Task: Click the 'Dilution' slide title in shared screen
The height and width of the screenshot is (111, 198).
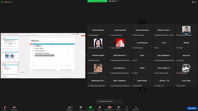Action: 35,41
